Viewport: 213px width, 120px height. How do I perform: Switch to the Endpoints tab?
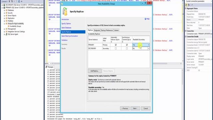[97, 30]
